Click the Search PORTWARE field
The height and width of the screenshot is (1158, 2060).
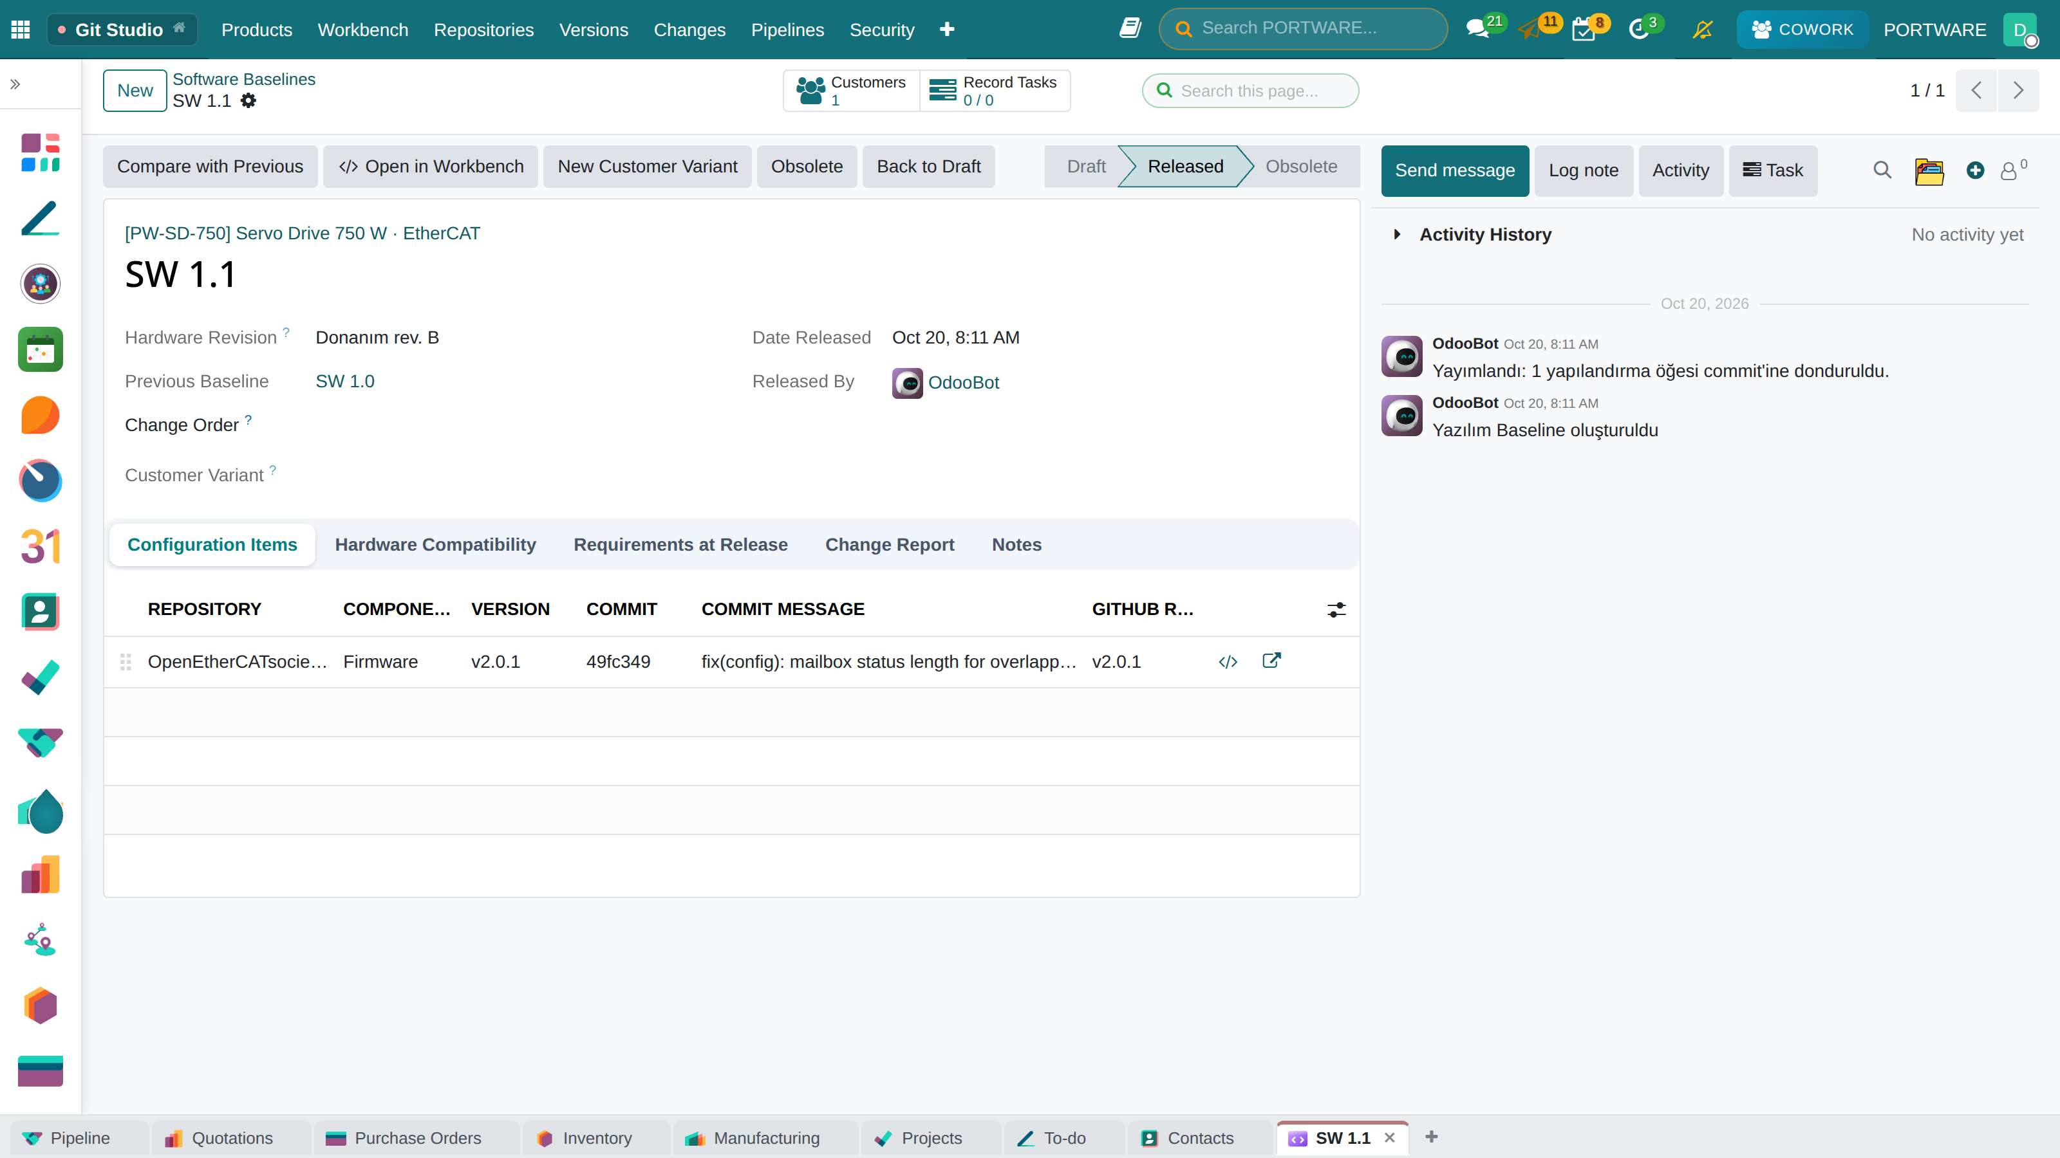pyautogui.click(x=1303, y=29)
